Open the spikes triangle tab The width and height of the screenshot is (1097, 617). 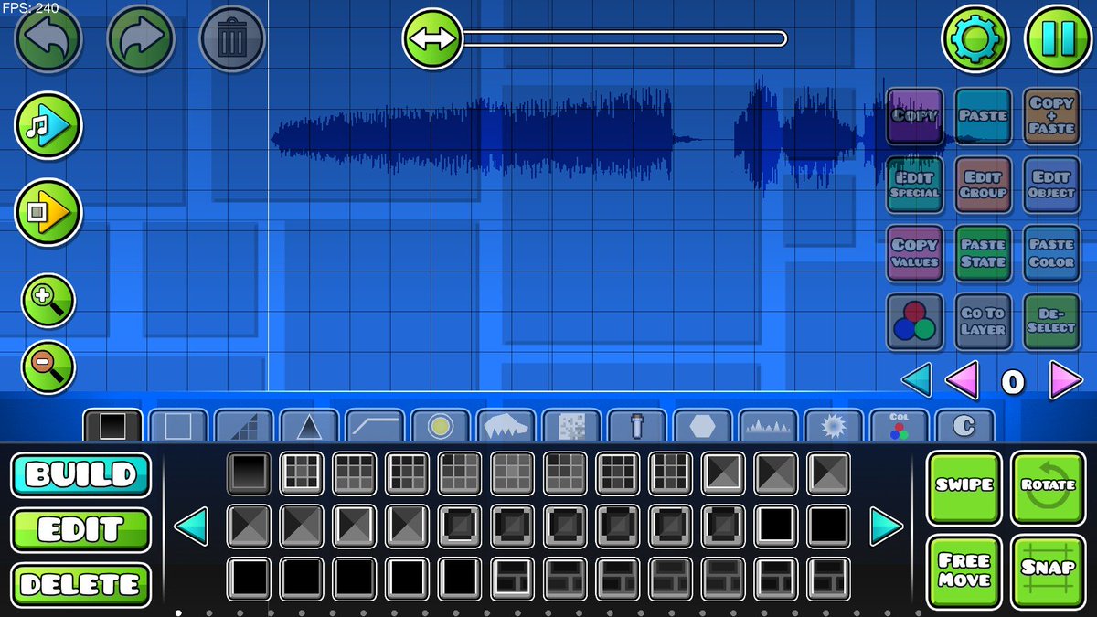pos(309,426)
